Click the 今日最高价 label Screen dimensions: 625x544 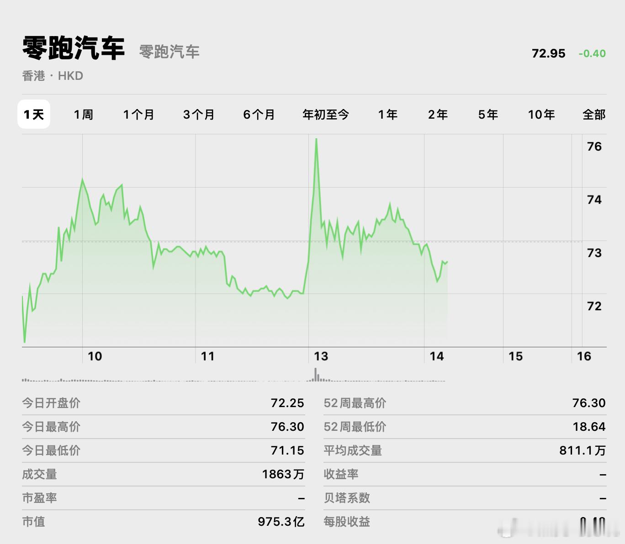click(x=51, y=427)
